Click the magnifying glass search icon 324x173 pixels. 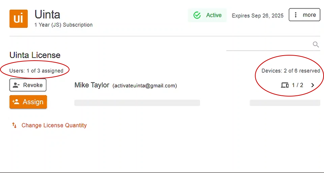click(316, 45)
